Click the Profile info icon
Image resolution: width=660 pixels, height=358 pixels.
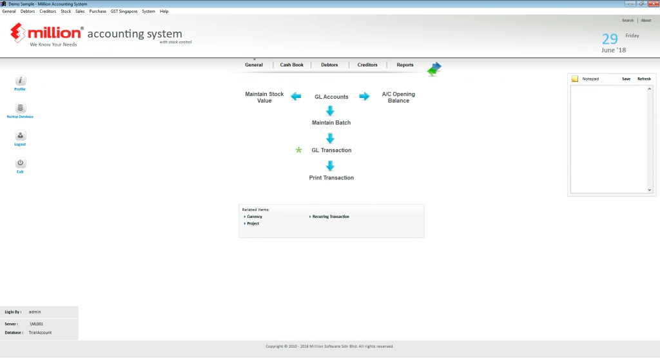(20, 81)
